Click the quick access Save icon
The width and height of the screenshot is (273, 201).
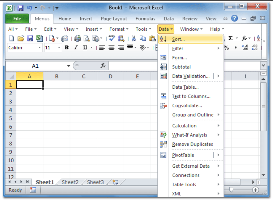click(x=21, y=8)
